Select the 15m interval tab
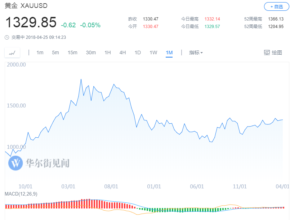 pyautogui.click(x=72, y=52)
